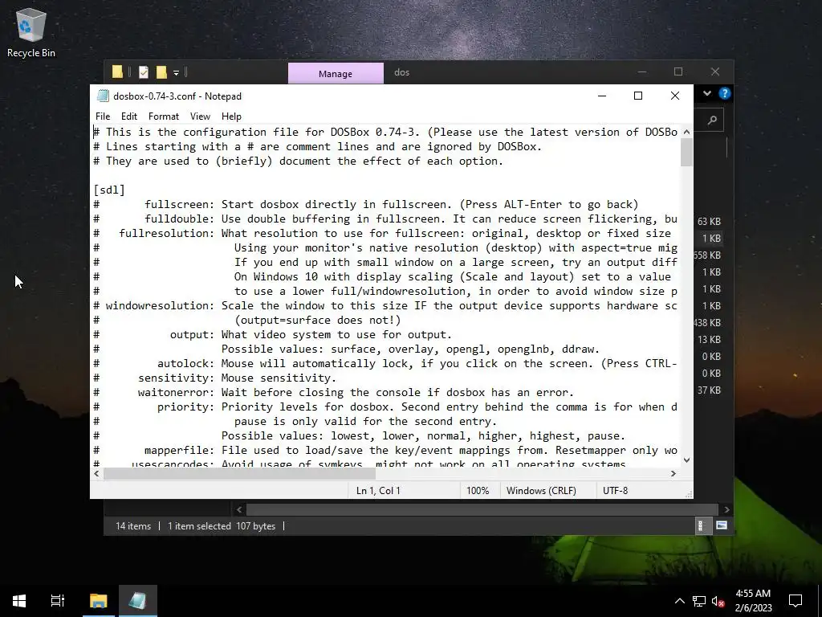
Task: Click the 'waitonerror:' option comment line
Action: click(334, 392)
